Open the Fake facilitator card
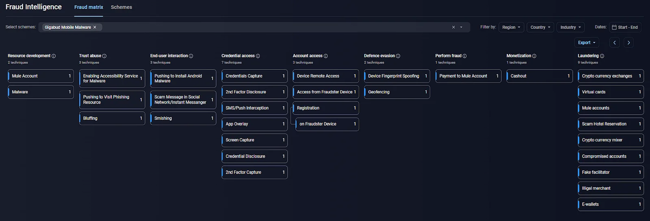The height and width of the screenshot is (221, 650). [x=611, y=172]
